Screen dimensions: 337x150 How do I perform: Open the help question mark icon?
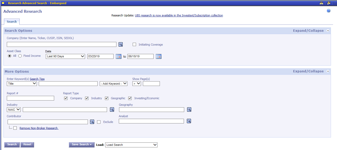329,11
